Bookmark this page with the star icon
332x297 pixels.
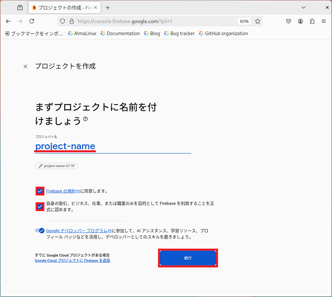[x=258, y=21]
